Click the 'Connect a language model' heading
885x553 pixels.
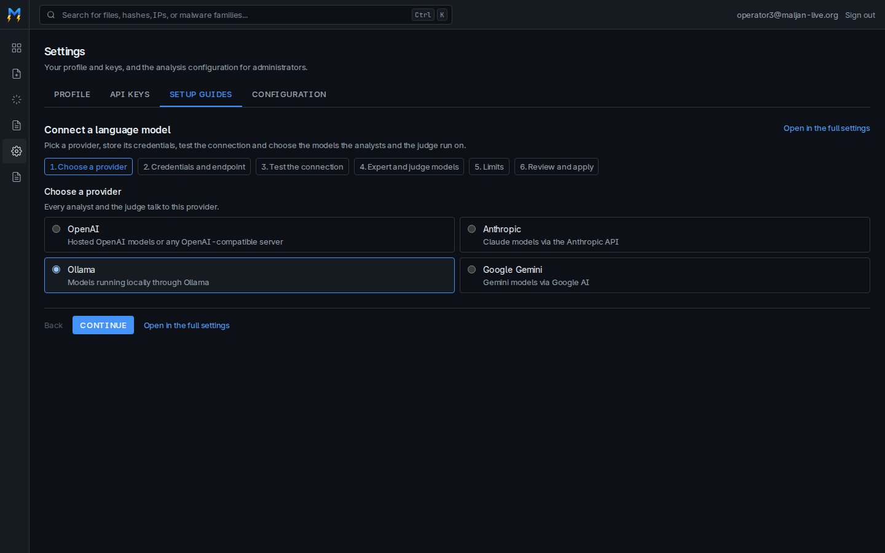click(x=108, y=130)
